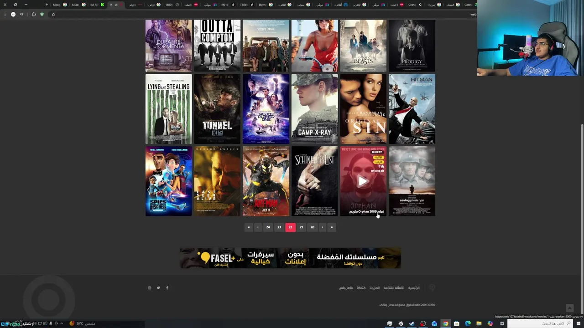Switch to the Mirag browser tab
The height and width of the screenshot is (328, 584).
(59, 5)
